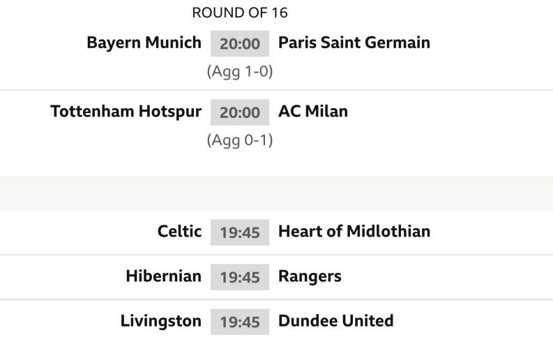Click the grey band separating the competitions
The image size is (553, 349).
pos(276,193)
